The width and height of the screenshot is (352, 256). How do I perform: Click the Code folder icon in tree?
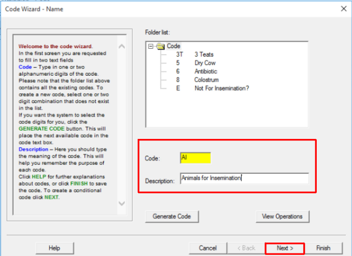click(x=160, y=46)
